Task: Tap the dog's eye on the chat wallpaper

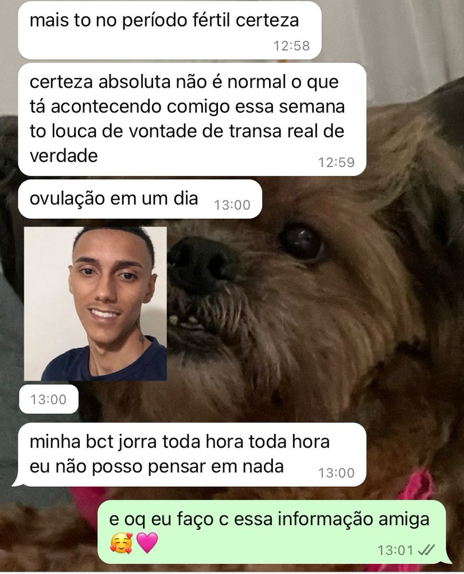Action: [301, 241]
